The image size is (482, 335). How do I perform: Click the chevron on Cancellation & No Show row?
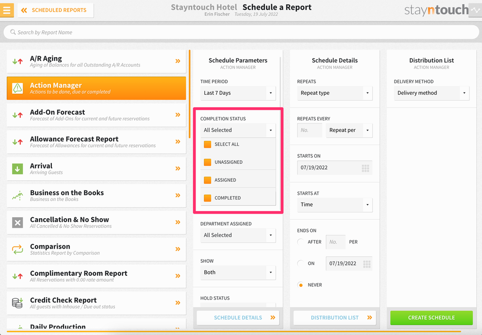point(178,222)
